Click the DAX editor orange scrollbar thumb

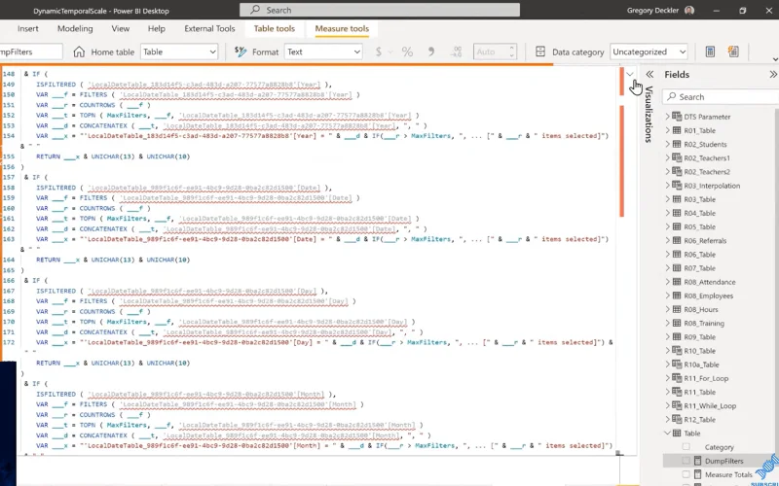pyautogui.click(x=621, y=161)
